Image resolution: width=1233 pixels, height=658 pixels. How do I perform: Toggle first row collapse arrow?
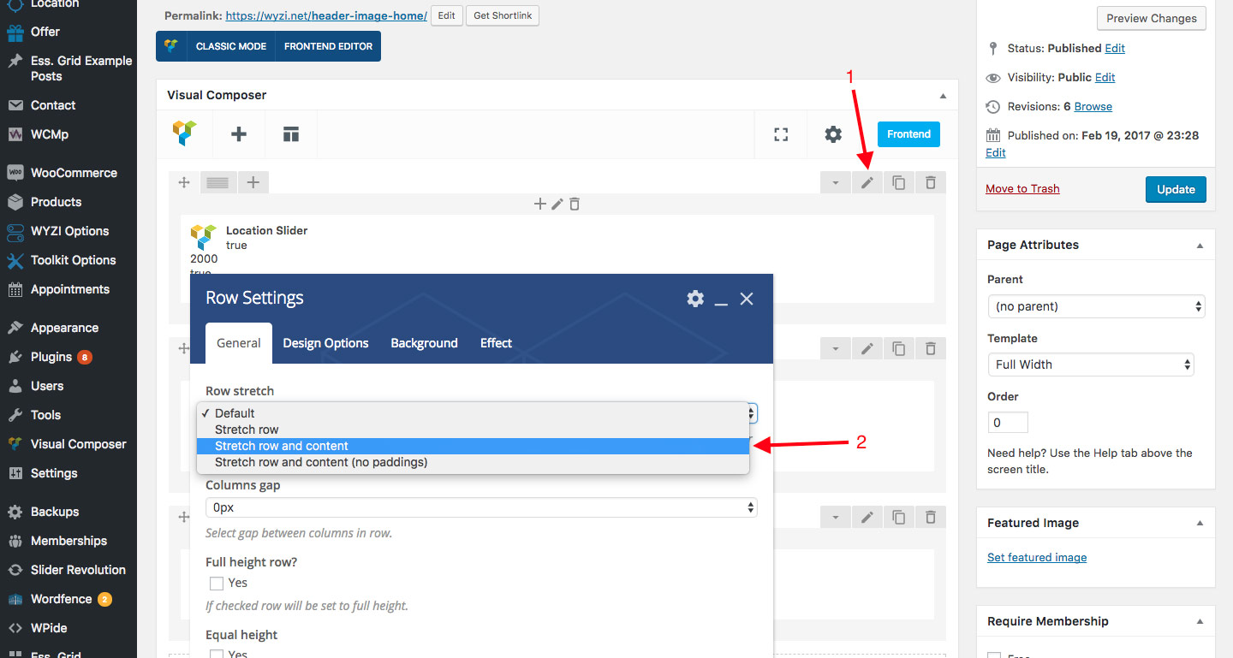click(836, 182)
